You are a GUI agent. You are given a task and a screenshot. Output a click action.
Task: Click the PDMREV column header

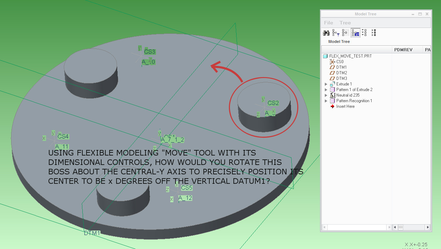[407, 50]
